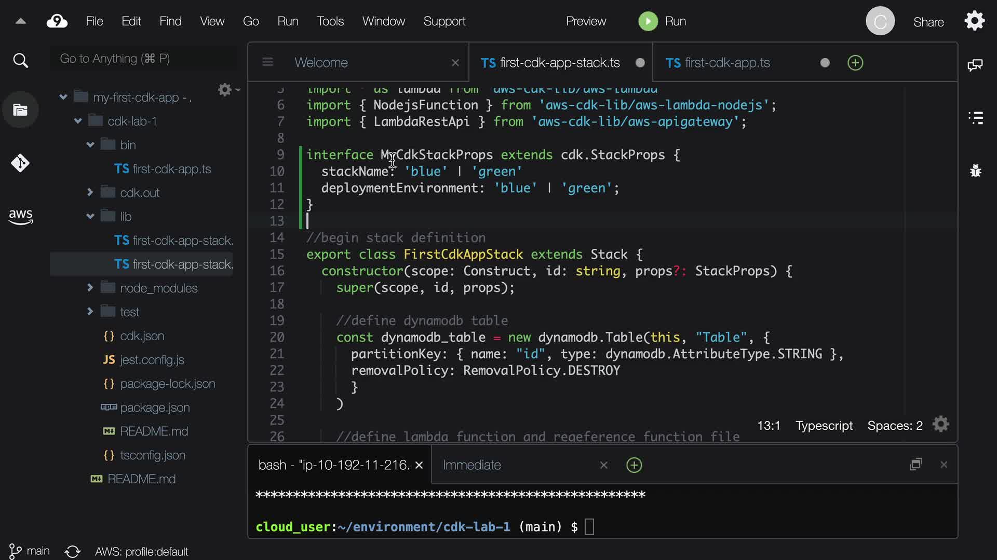Click the green Run play button
This screenshot has width=997, height=560.
[648, 21]
